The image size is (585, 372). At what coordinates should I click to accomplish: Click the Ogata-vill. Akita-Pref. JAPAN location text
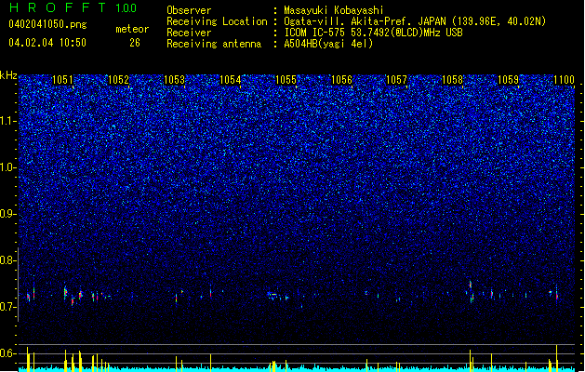pyautogui.click(x=415, y=21)
